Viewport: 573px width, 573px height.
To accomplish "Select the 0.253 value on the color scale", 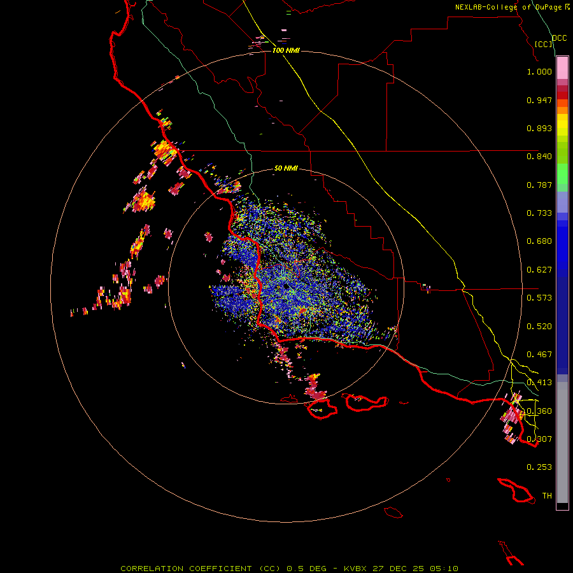I will tap(539, 467).
